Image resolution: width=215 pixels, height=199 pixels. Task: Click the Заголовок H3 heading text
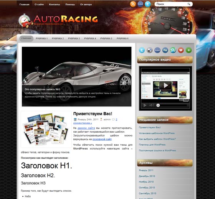pyautogui.click(x=33, y=183)
